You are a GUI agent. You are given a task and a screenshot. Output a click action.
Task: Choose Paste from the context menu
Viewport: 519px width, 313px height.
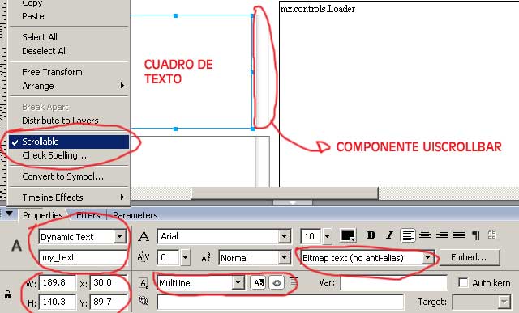[68, 16]
